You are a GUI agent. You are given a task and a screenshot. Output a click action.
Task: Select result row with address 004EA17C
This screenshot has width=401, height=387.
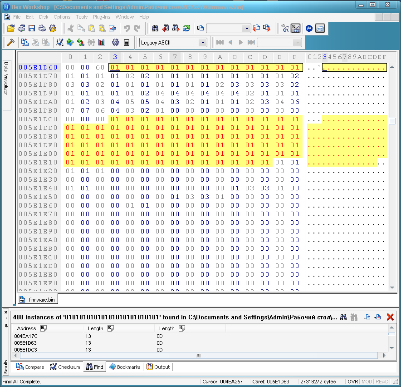(x=25, y=336)
